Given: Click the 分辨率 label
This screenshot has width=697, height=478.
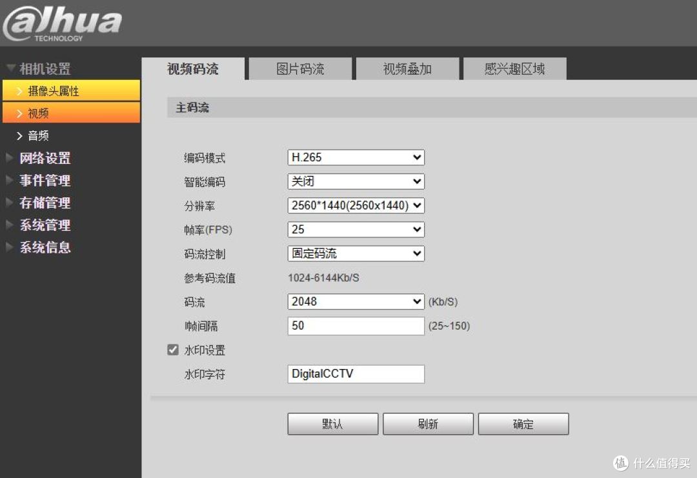Looking at the screenshot, I should pos(199,206).
